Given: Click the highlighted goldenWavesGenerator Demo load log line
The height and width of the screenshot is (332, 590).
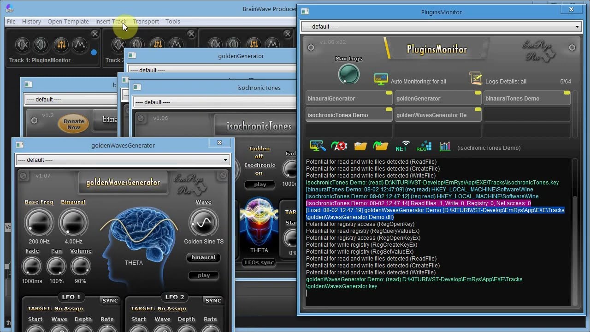Looking at the screenshot, I should [x=435, y=213].
